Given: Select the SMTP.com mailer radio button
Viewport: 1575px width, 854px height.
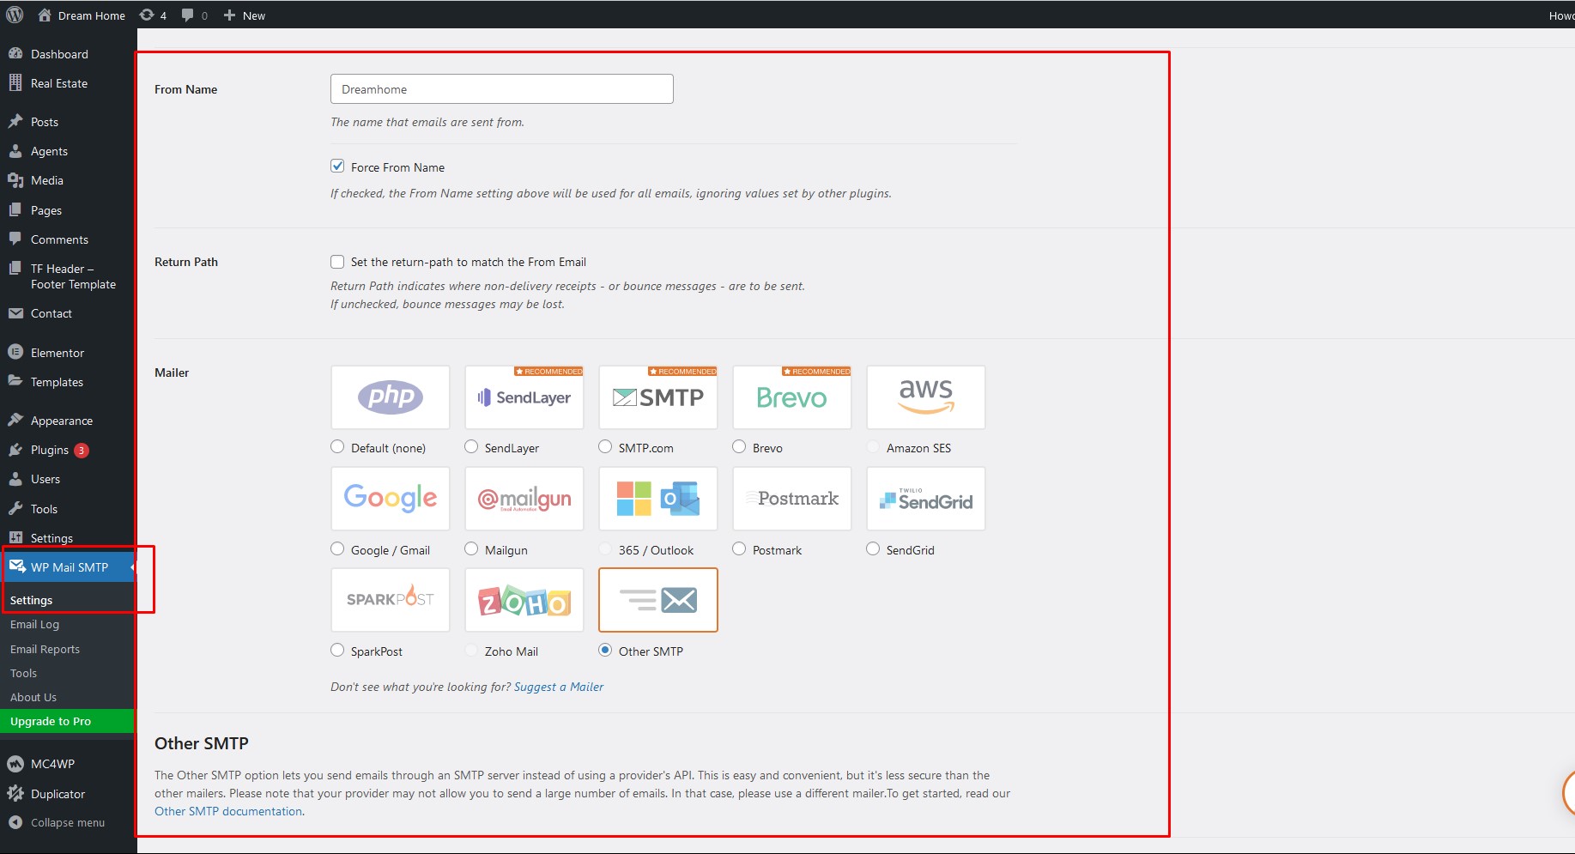Looking at the screenshot, I should point(605,447).
